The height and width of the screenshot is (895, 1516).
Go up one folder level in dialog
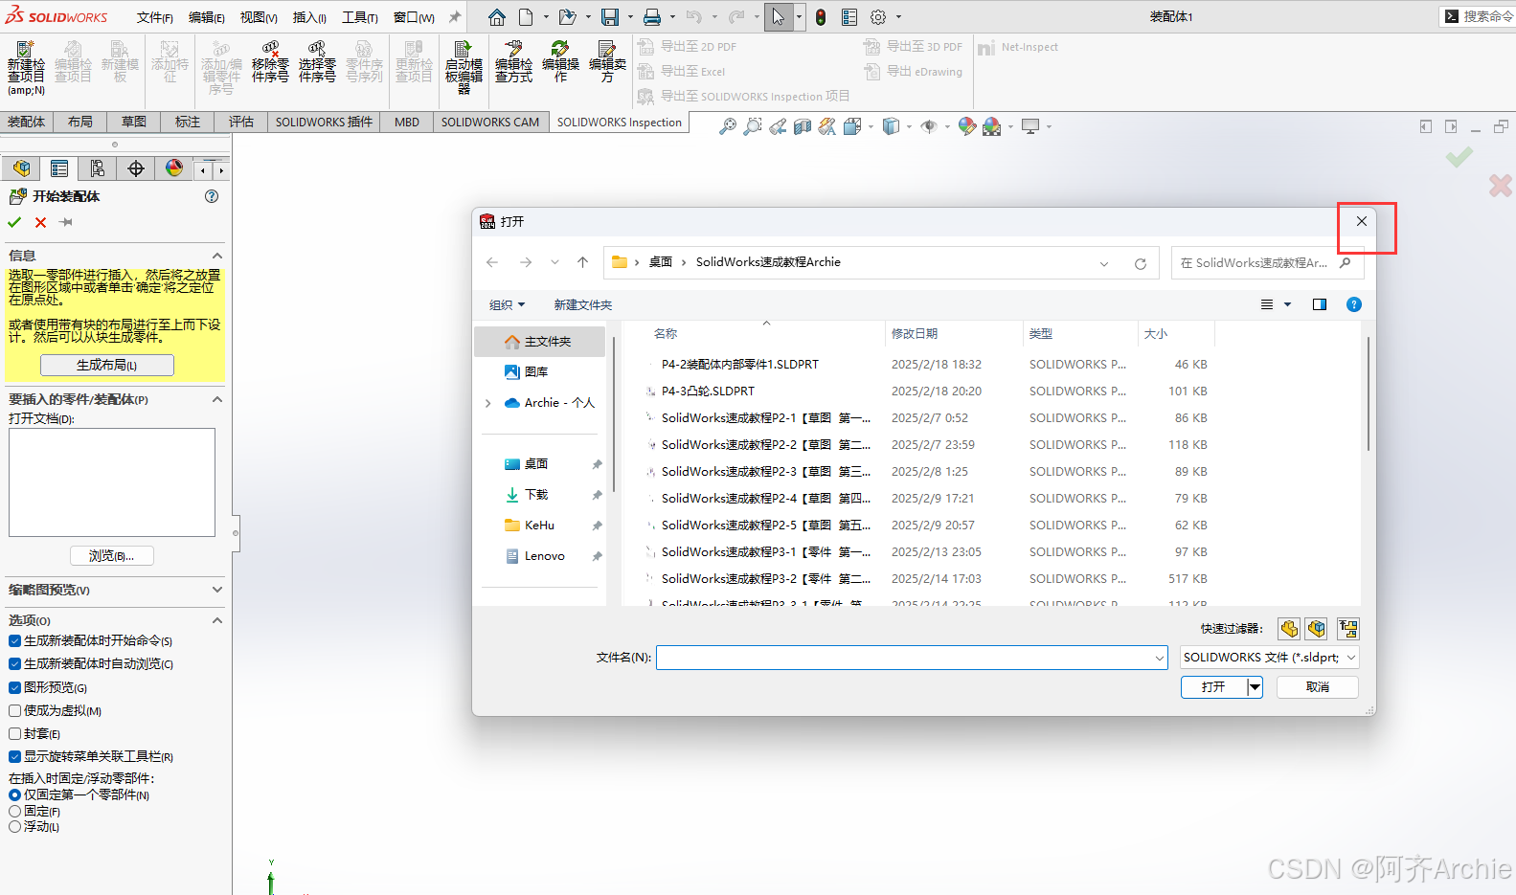tap(582, 262)
